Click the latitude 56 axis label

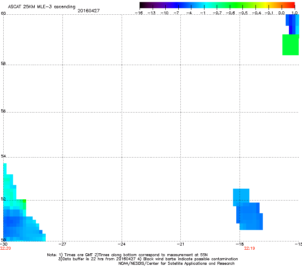point(3,111)
